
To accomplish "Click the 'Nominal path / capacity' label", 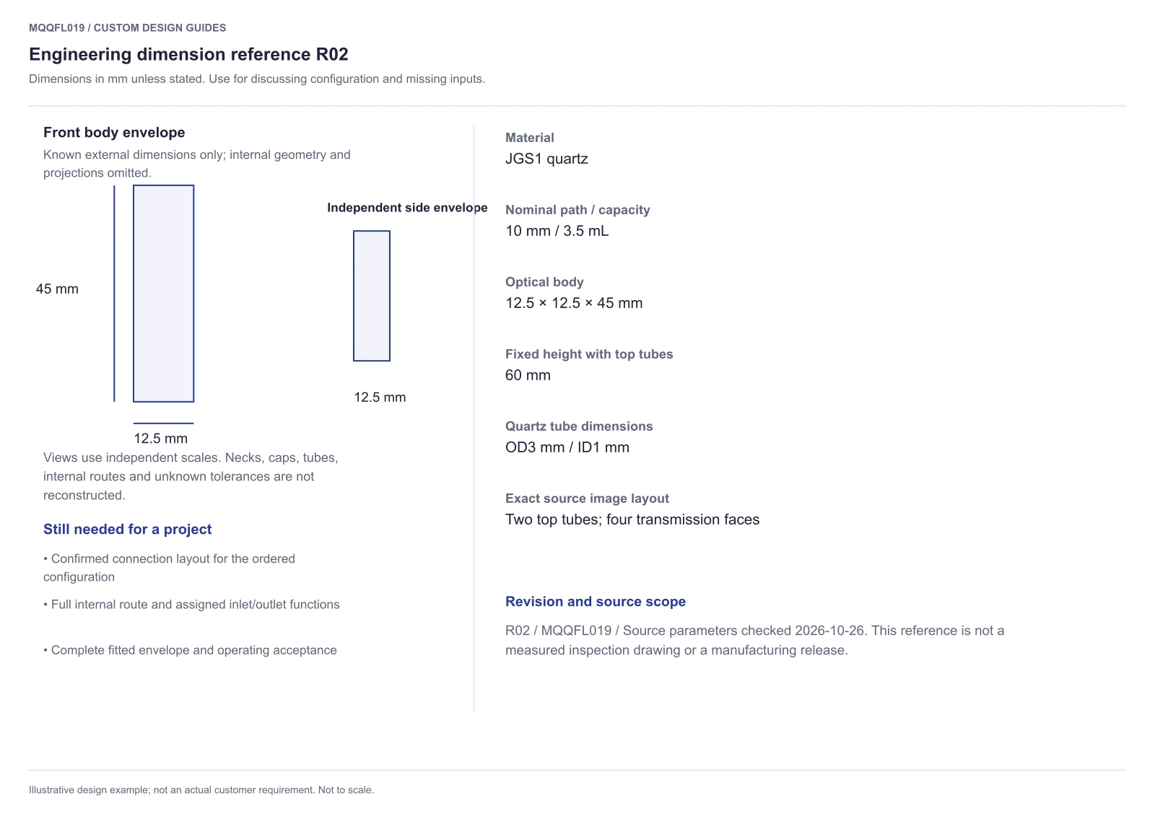I will tap(577, 210).
